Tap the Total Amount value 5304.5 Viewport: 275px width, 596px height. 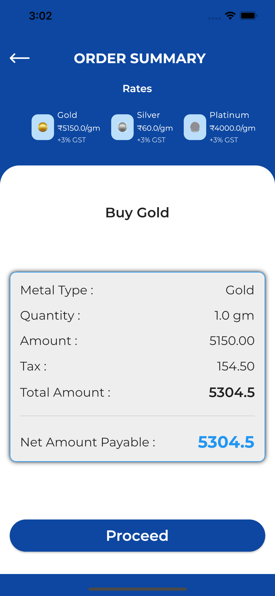tap(232, 392)
